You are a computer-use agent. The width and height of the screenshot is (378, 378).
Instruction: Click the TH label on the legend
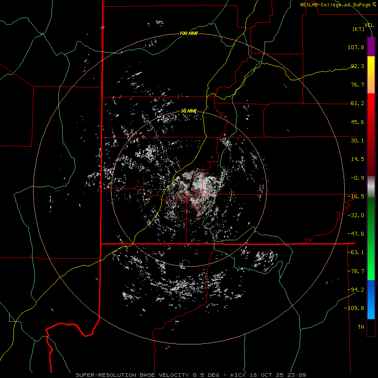[x=361, y=327]
